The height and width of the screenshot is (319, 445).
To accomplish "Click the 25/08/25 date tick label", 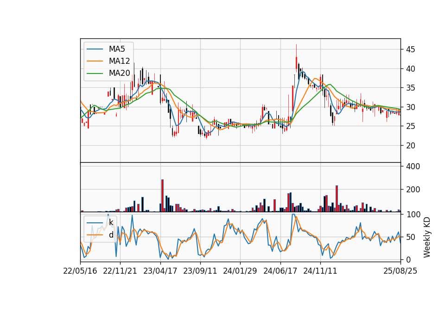I will pyautogui.click(x=400, y=271).
